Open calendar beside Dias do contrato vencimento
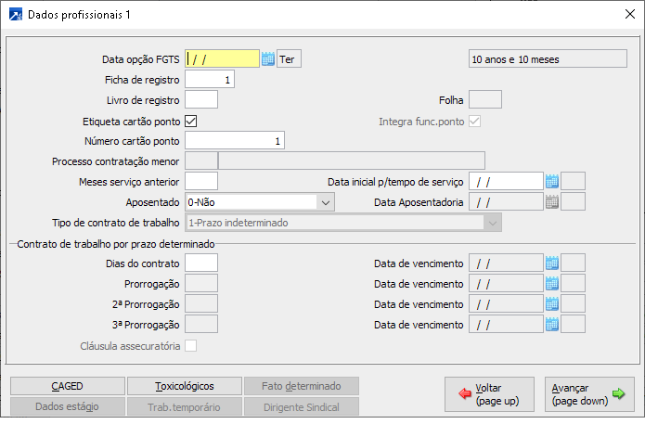 551,263
